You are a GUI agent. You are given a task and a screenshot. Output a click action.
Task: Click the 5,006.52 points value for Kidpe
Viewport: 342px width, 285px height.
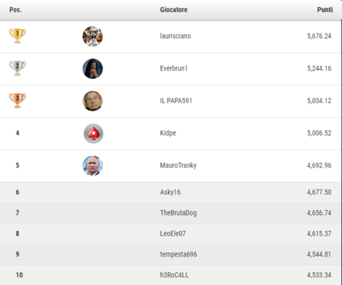(319, 133)
